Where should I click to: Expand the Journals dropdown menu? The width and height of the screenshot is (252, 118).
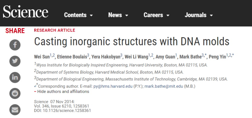coord(199,15)
